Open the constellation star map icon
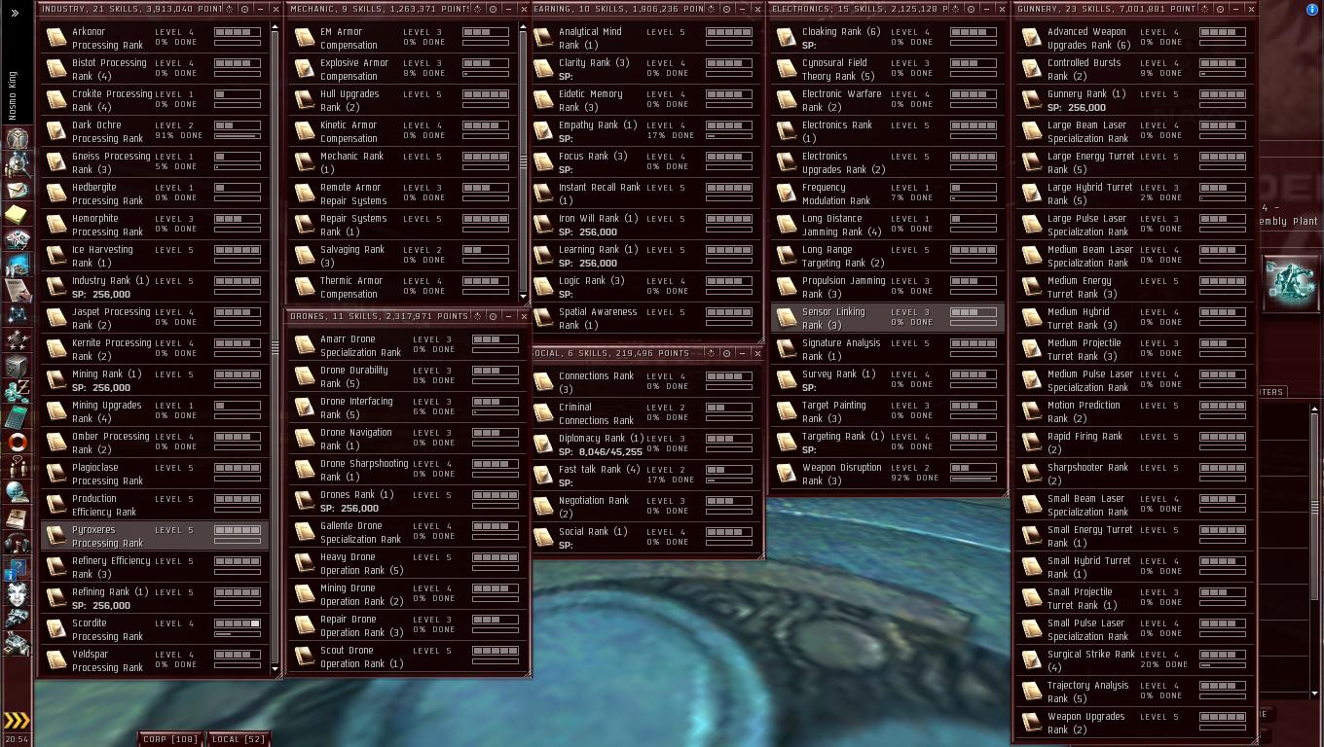 [17, 316]
